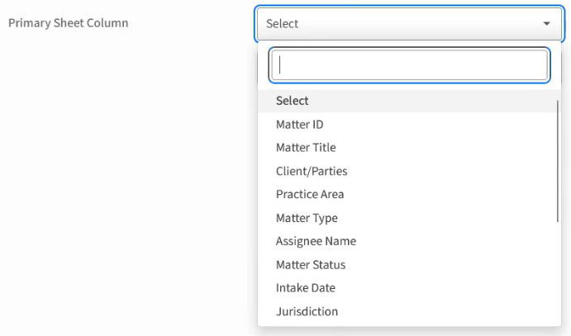571x336 pixels.
Task: Click the Primary Sheet Column dropdown caret
Action: click(x=546, y=24)
